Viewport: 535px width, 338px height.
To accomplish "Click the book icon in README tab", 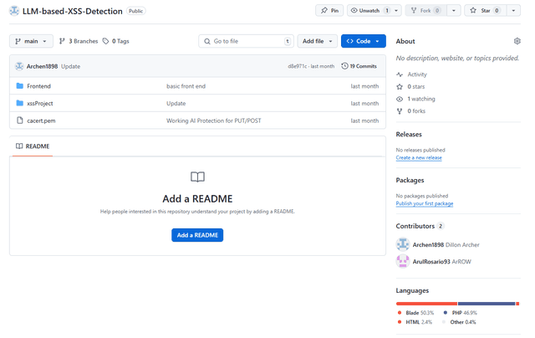I will 19,146.
